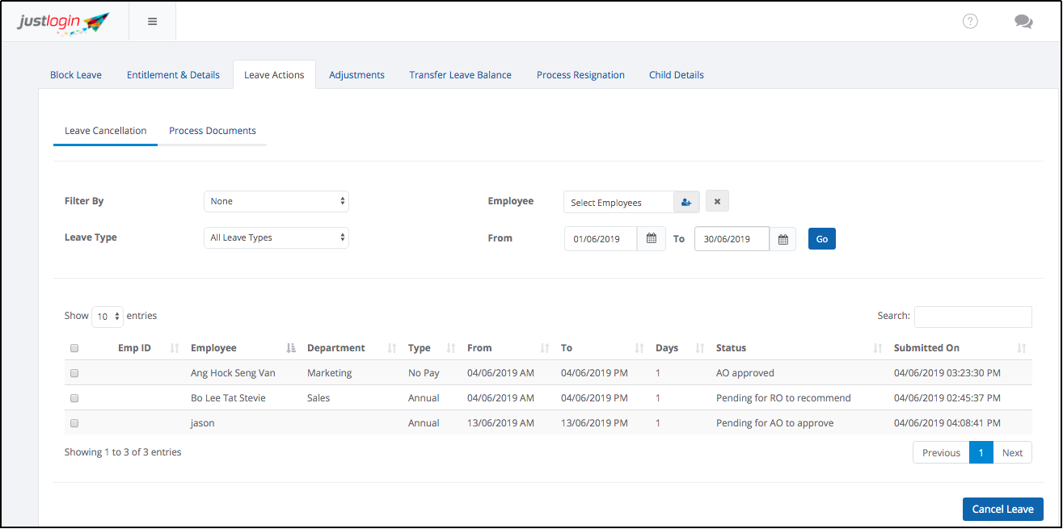
Task: Click the Marketing department cell
Action: tap(330, 373)
